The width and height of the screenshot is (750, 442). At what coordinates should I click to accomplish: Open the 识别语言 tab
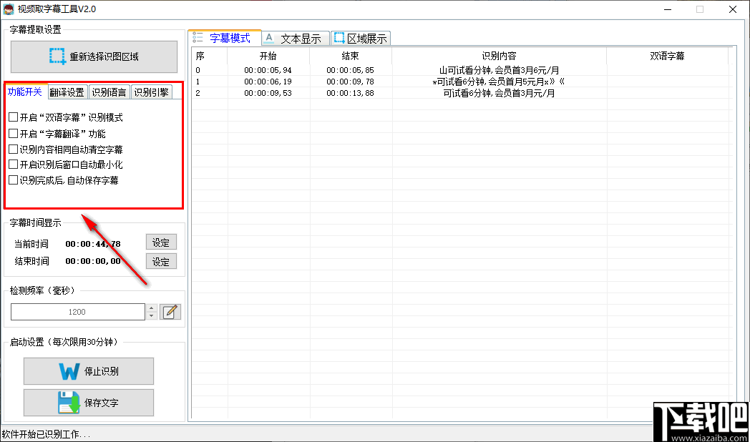(x=108, y=92)
